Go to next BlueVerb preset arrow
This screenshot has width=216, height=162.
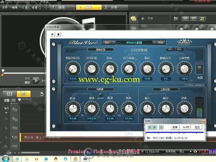point(154,43)
